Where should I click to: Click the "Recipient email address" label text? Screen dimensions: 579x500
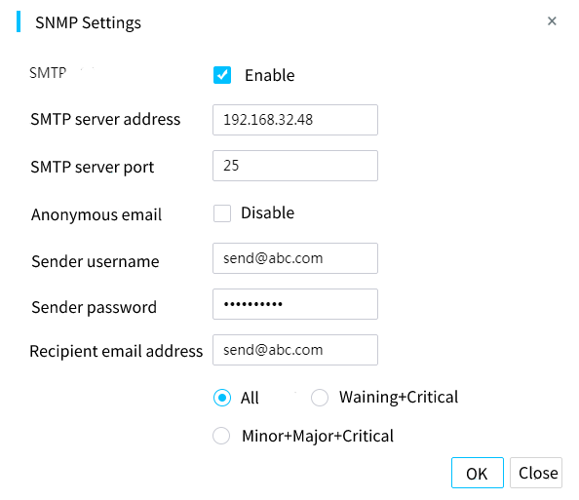click(x=116, y=351)
